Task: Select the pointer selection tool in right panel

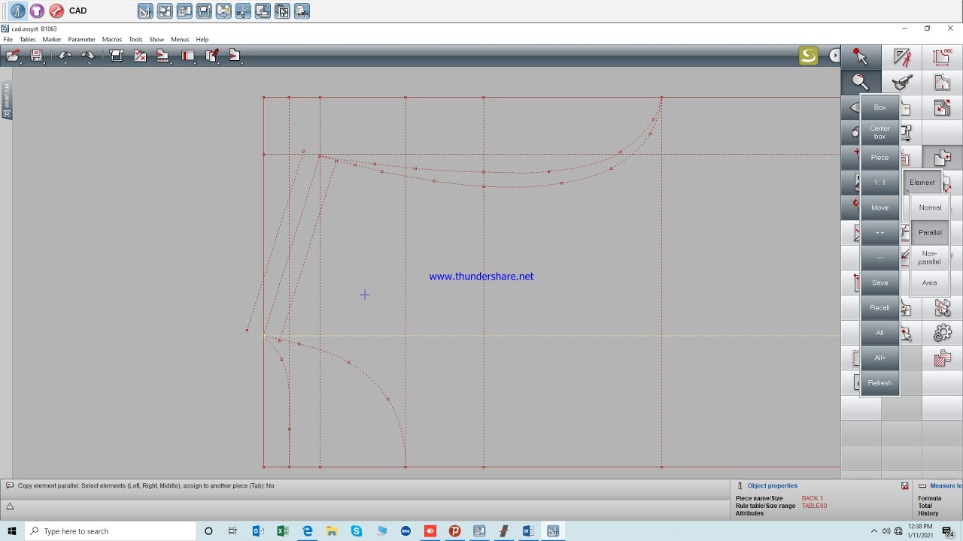Action: (x=861, y=57)
